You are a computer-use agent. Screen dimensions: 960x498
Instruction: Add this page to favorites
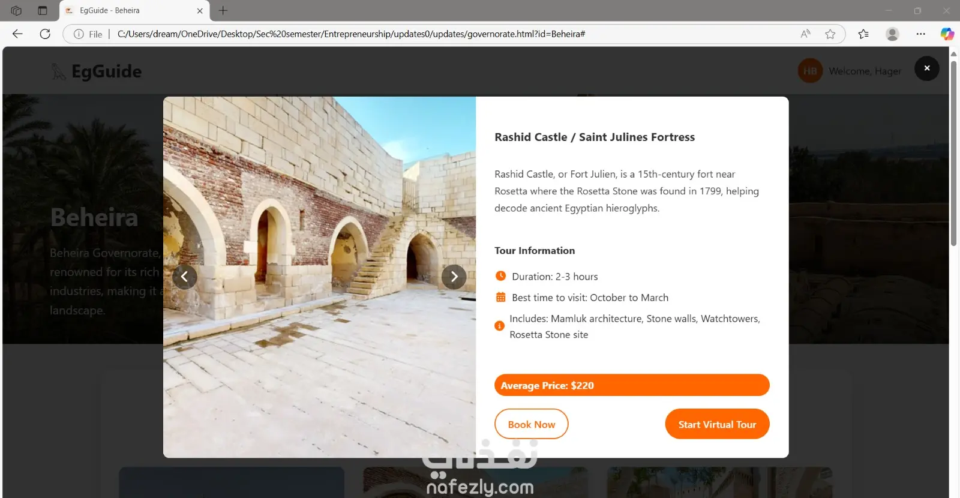(830, 34)
